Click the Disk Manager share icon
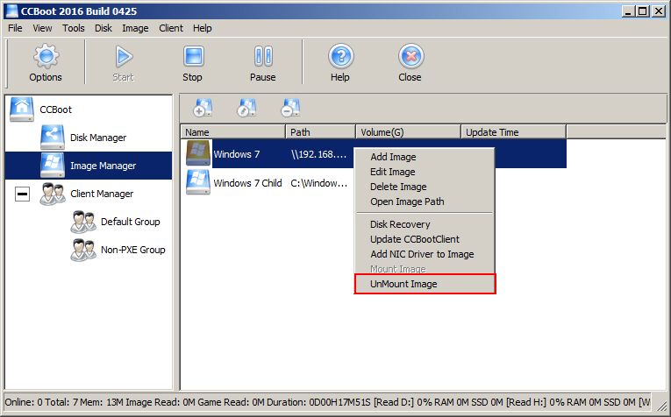 (x=53, y=138)
